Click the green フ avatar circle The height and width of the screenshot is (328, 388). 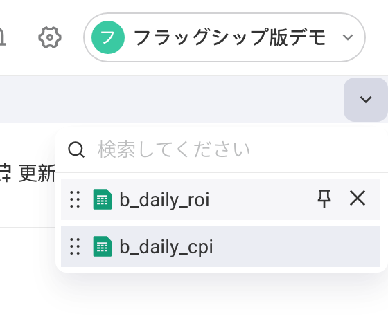coord(108,37)
